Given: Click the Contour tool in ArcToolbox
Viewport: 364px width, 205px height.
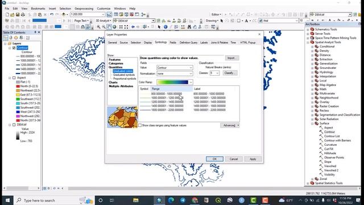Looking at the screenshot, I should pos(329,132).
